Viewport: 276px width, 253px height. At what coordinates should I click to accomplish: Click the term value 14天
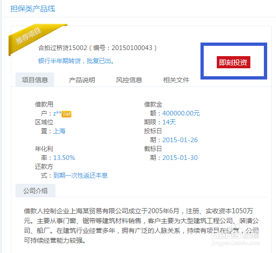(x=169, y=122)
